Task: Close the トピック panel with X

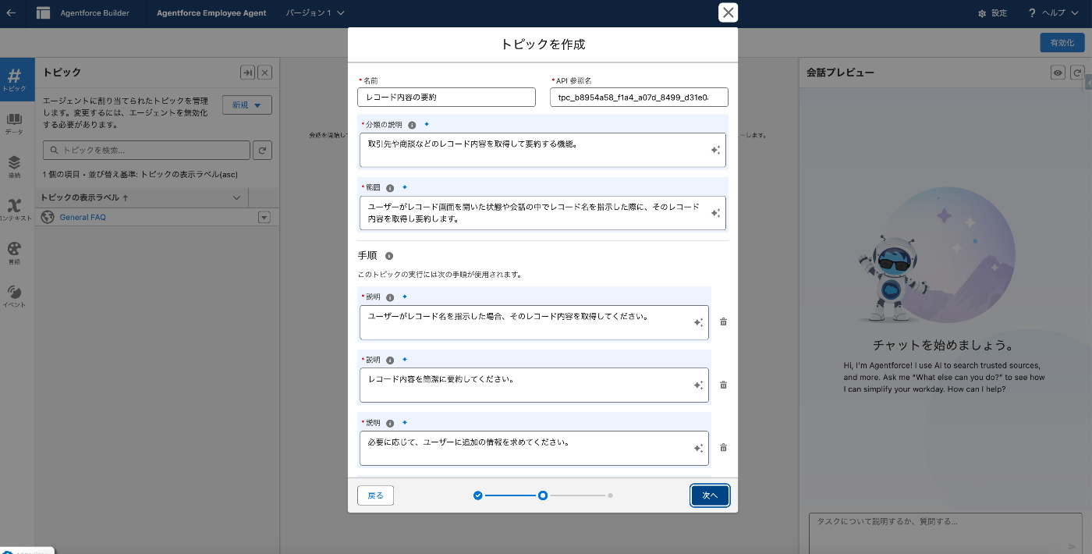Action: click(x=265, y=73)
